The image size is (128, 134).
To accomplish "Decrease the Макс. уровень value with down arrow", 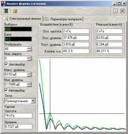I will coord(29,76).
